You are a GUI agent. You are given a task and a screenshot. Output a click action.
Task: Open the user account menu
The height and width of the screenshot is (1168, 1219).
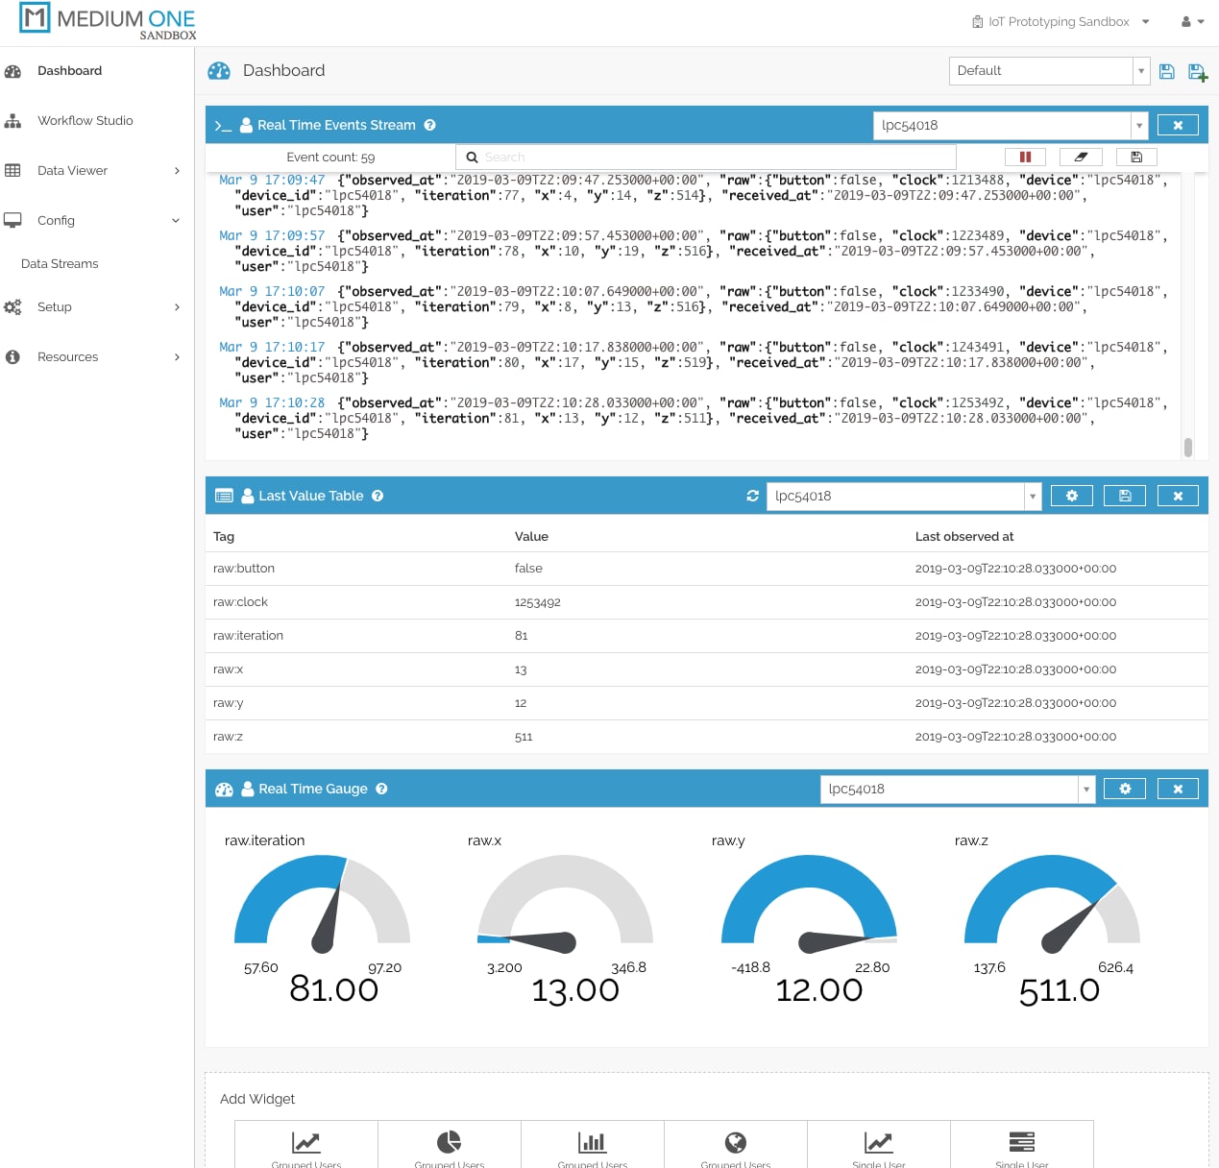[x=1191, y=21]
